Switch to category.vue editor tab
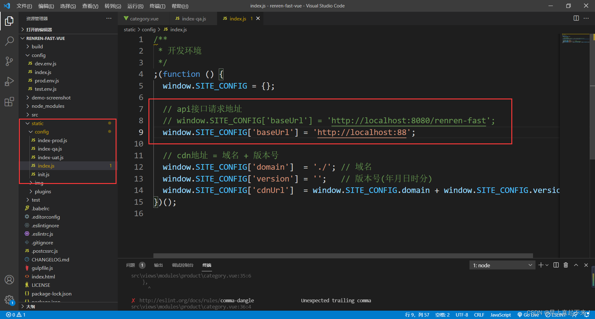 coord(143,19)
